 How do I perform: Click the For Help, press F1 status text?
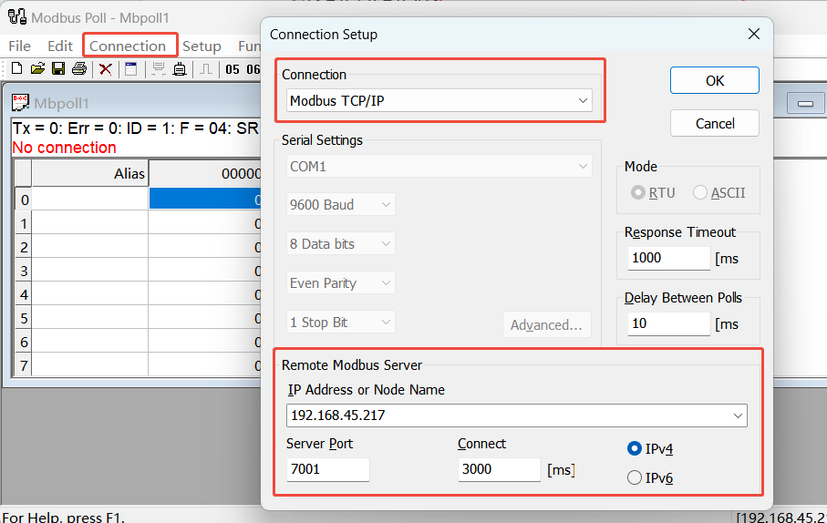coord(63,517)
